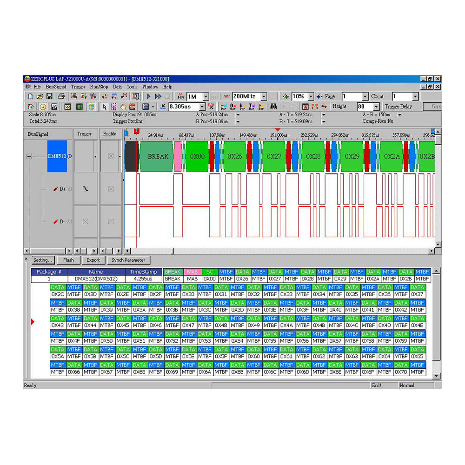The image size is (465, 465).
Task: Open the Trigger menu
Action: 78,87
